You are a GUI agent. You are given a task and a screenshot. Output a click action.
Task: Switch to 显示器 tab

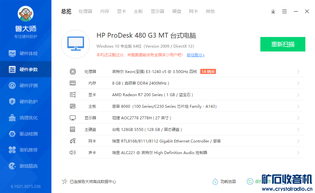(157, 12)
